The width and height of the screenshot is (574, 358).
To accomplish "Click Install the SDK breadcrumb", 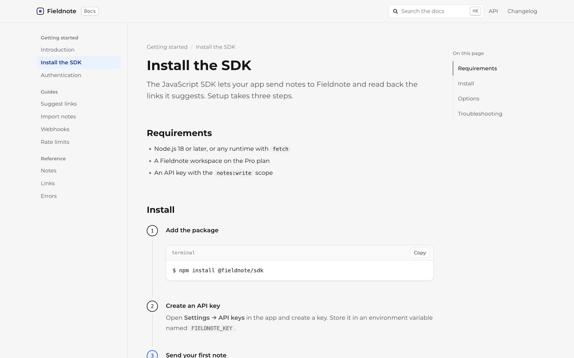I will coord(216,47).
